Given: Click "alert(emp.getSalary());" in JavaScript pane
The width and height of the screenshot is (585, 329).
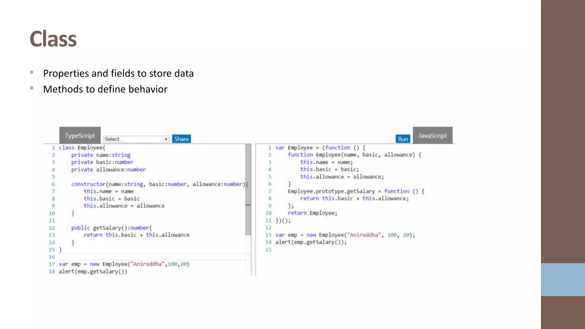Looking at the screenshot, I should [311, 242].
